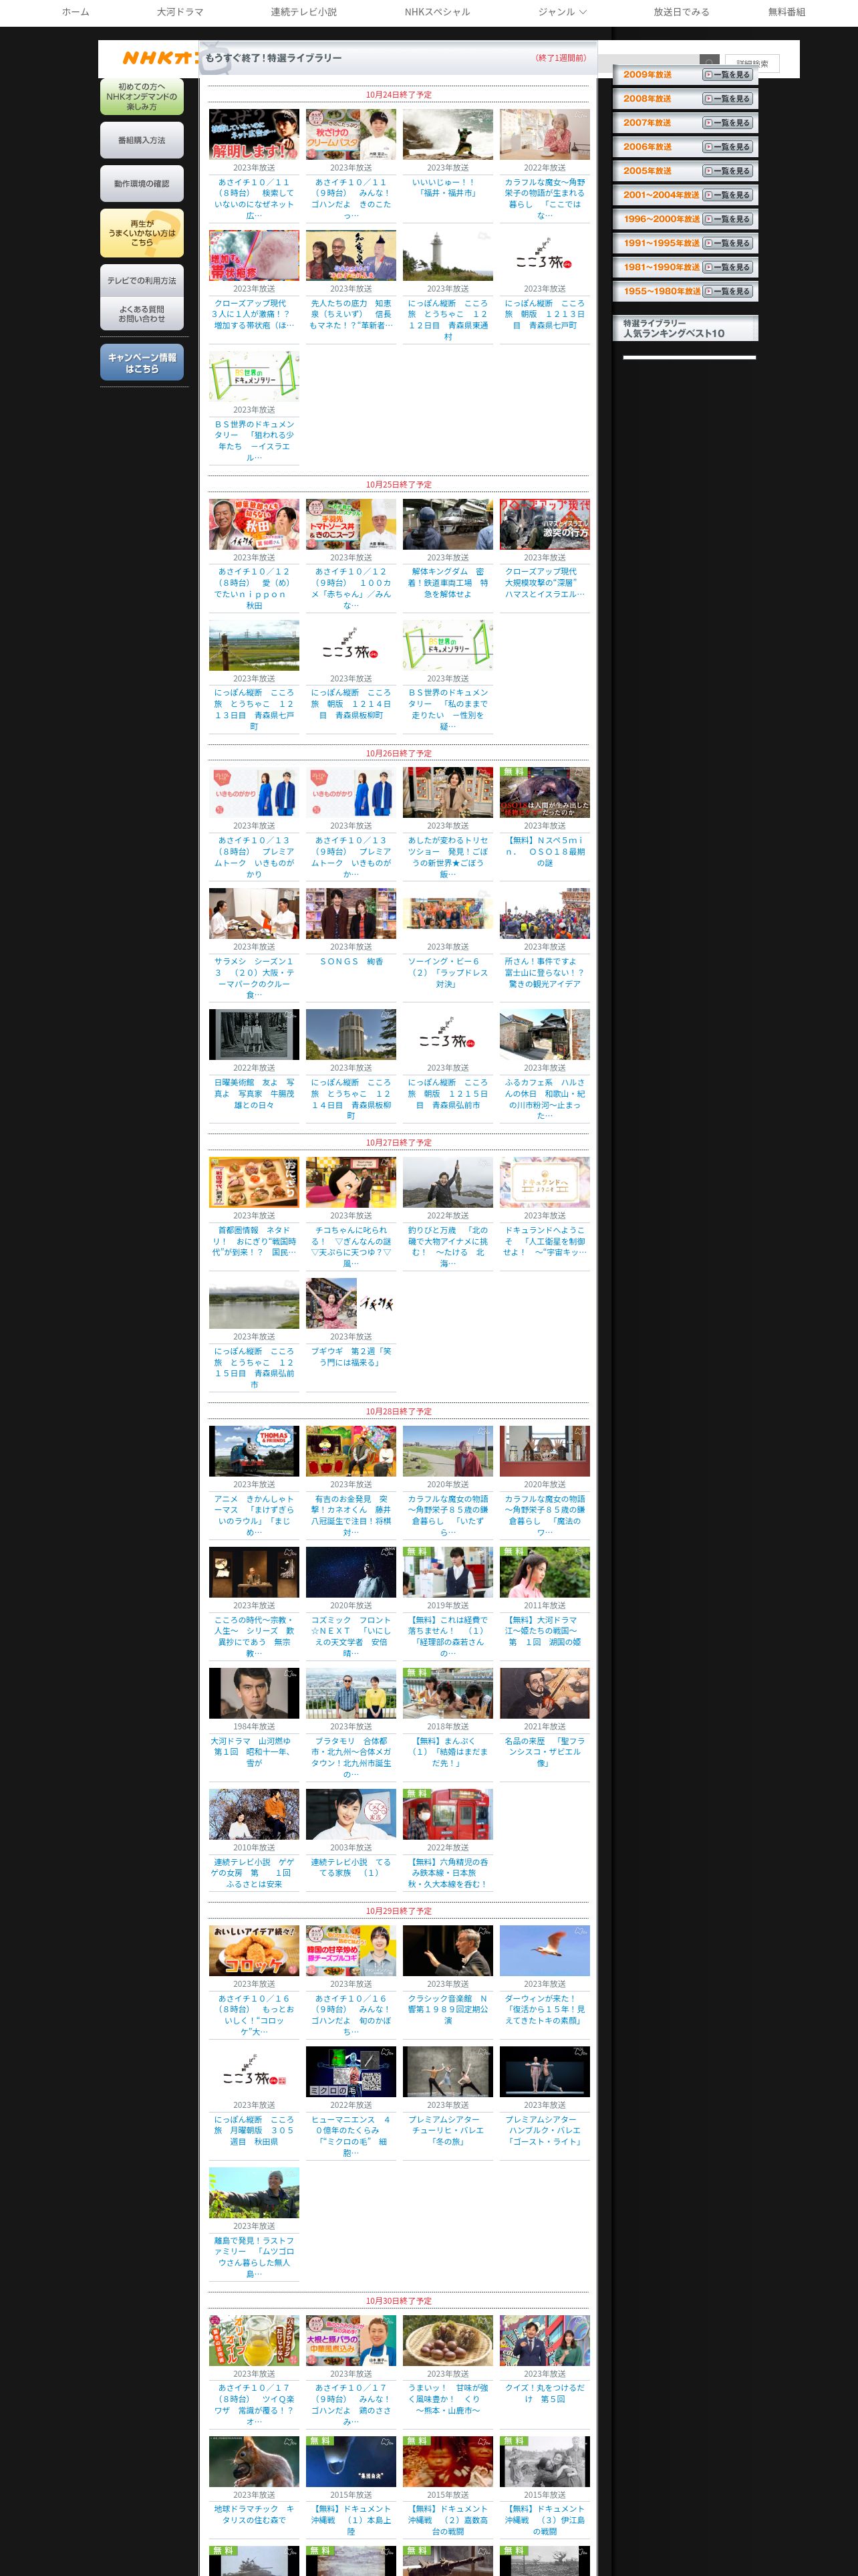Click 一覧を見る for 2001~2004年放送
Viewport: 858px width, 2576px height.
click(727, 195)
